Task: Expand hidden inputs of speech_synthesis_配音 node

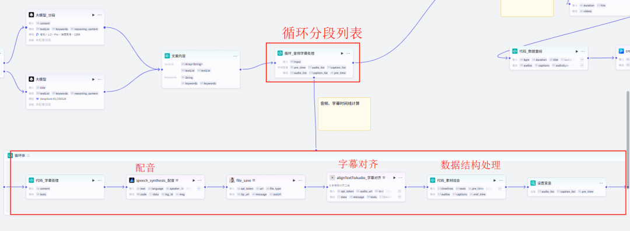Action: coord(199,188)
